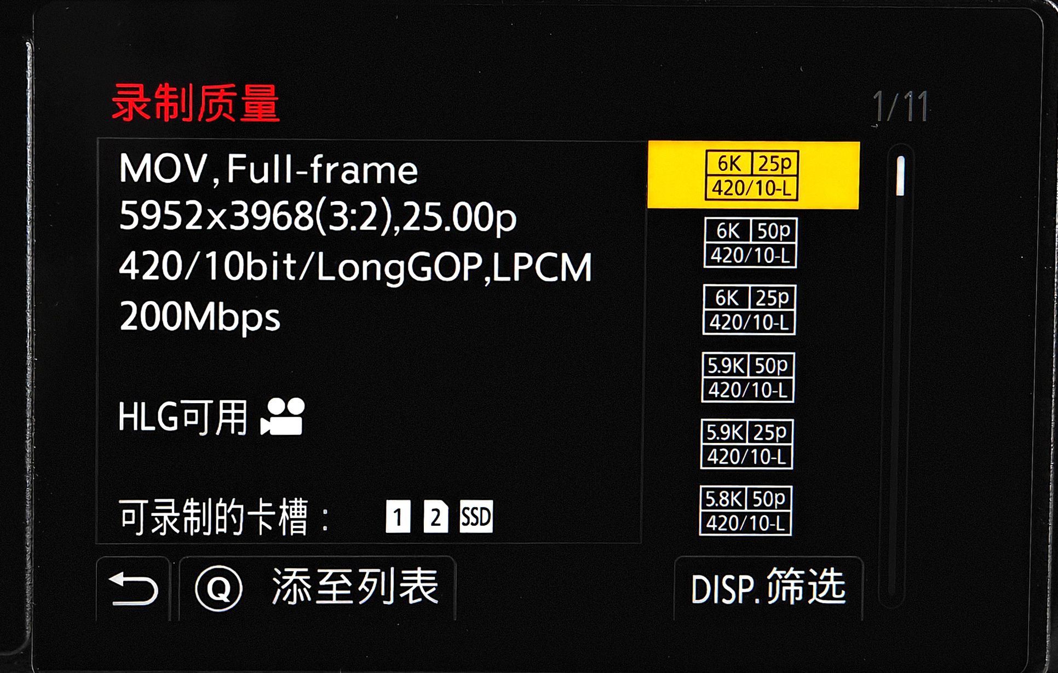1058x673 pixels.
Task: Click the card slot 1 icon
Action: coord(398,516)
